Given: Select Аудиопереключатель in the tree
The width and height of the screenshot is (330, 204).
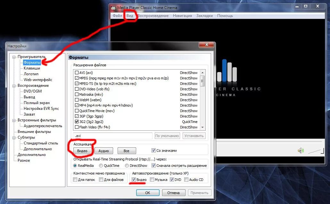Looking at the screenshot, I should coord(43,126).
